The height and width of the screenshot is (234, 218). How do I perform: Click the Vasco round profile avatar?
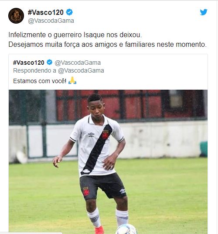[x=16, y=16]
